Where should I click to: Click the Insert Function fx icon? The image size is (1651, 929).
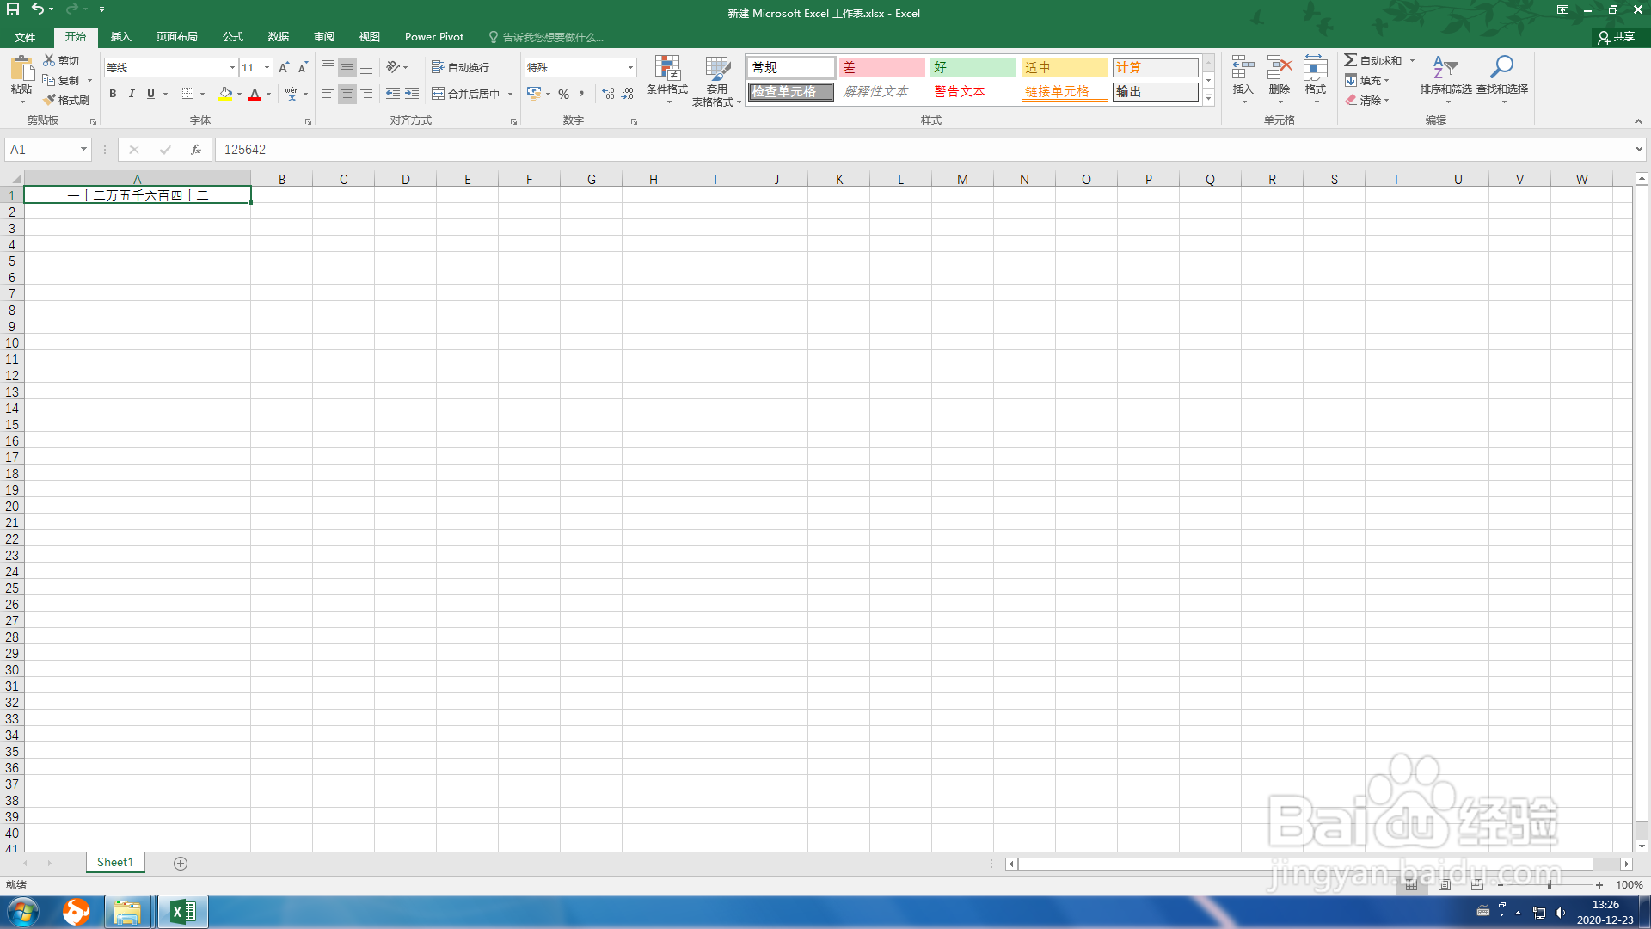coord(196,150)
